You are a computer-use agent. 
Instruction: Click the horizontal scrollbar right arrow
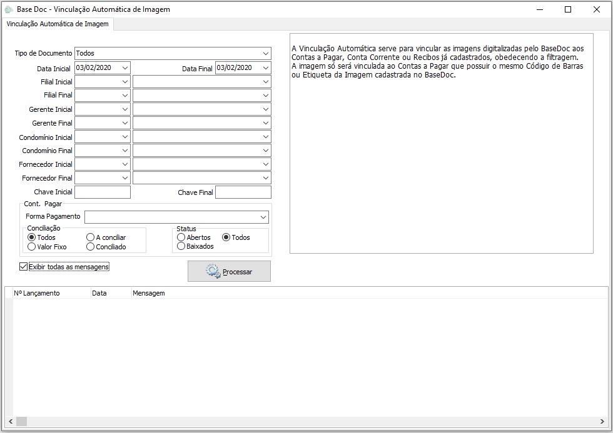[x=602, y=421]
